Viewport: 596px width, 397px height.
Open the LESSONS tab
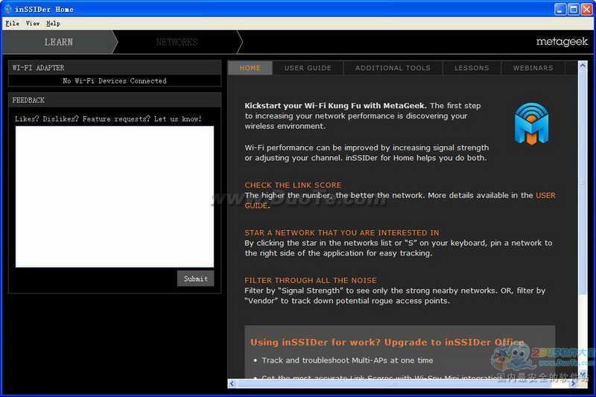472,68
